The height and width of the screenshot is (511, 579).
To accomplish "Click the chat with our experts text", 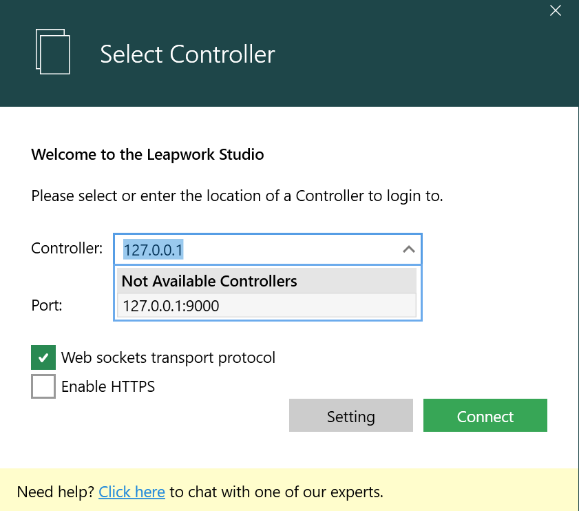I will tap(276, 492).
